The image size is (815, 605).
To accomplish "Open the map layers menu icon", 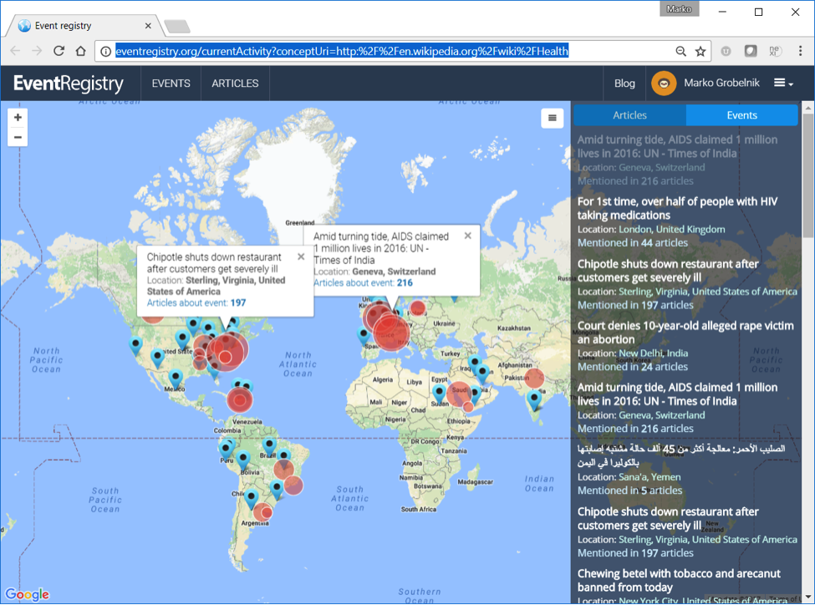I will click(x=552, y=118).
